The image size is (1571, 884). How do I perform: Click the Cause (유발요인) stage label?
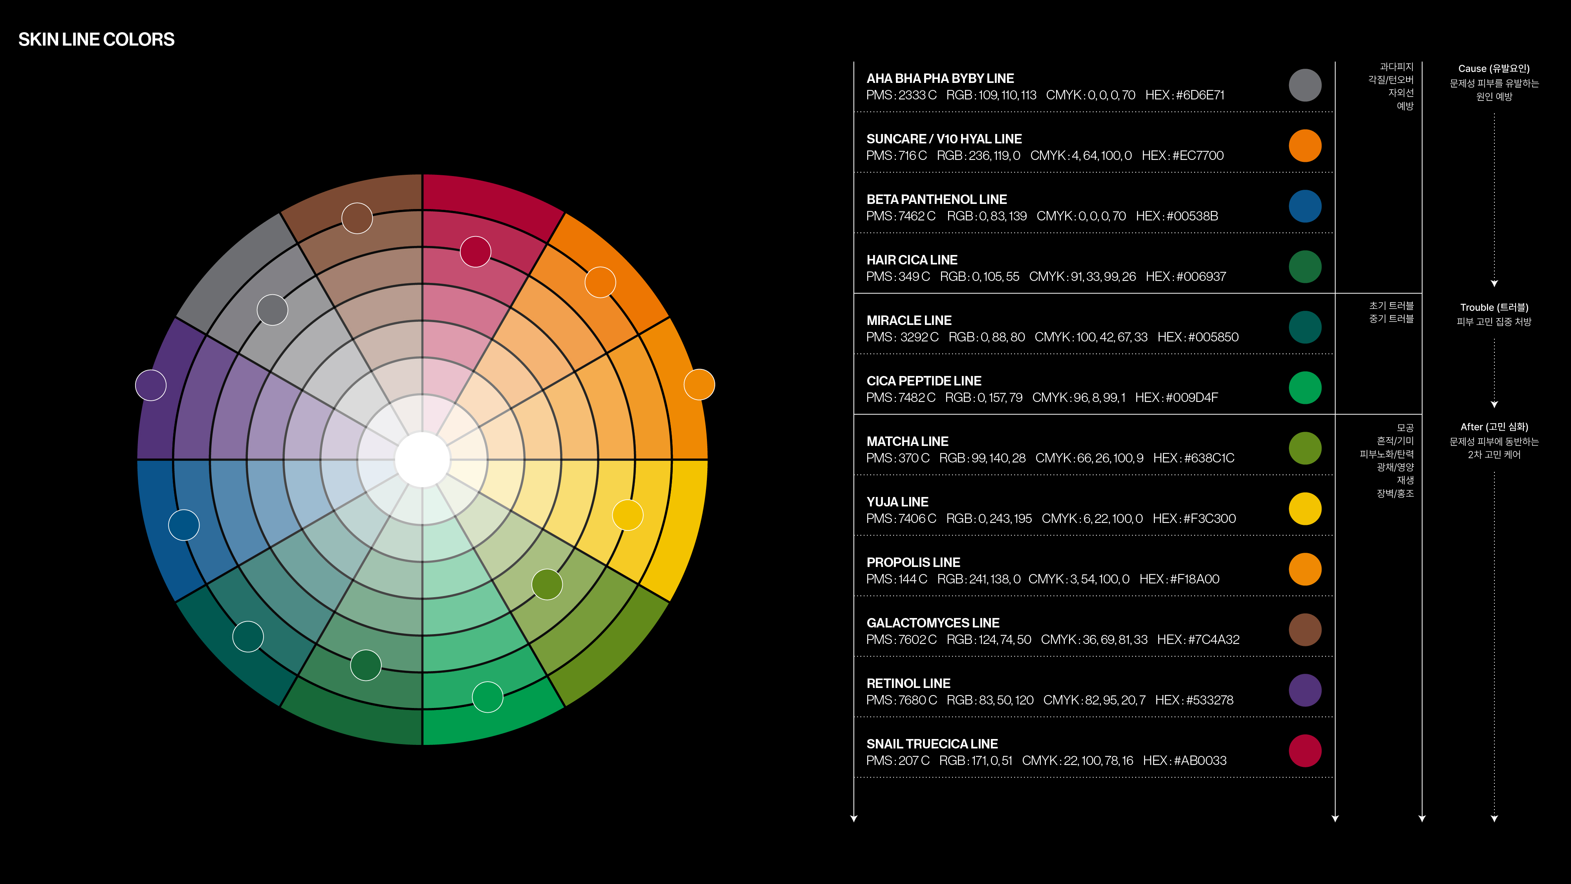pyautogui.click(x=1494, y=68)
